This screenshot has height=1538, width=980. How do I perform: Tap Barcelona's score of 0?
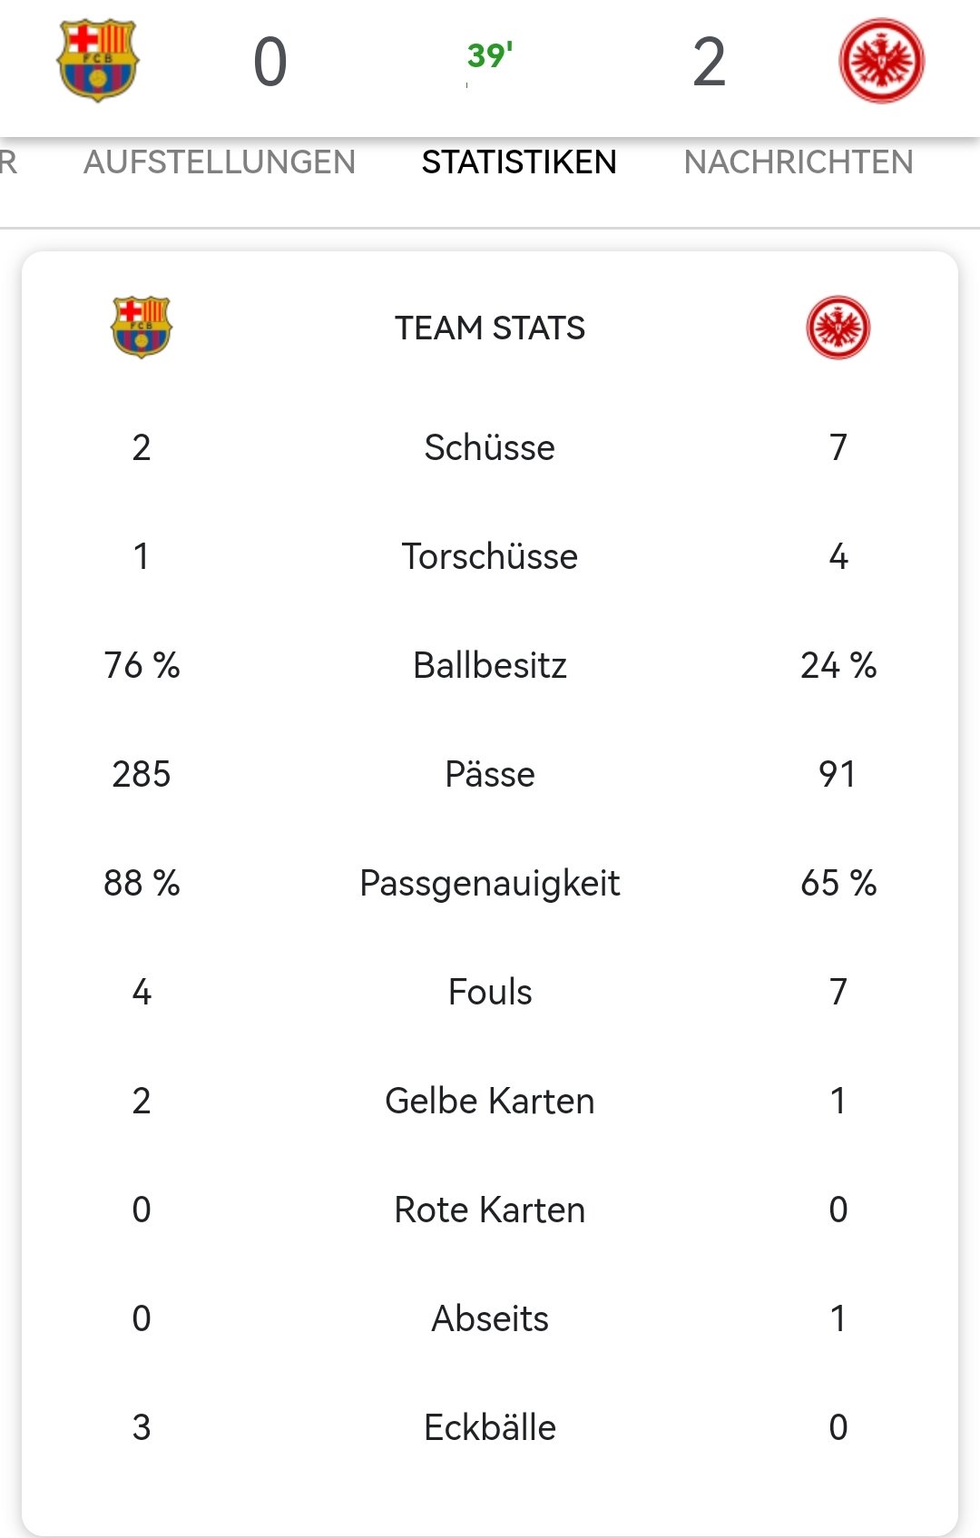[270, 63]
